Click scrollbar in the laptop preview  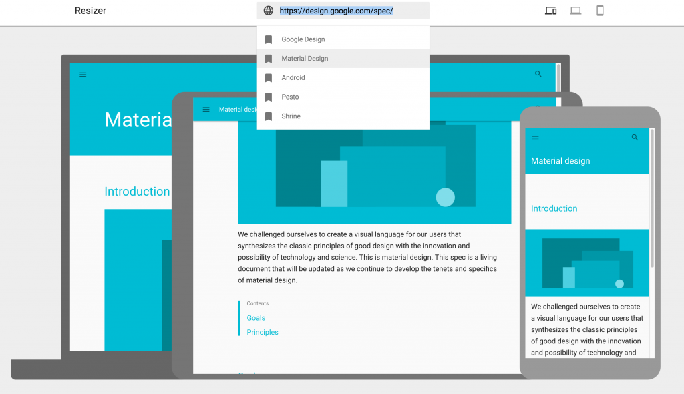[x=558, y=77]
